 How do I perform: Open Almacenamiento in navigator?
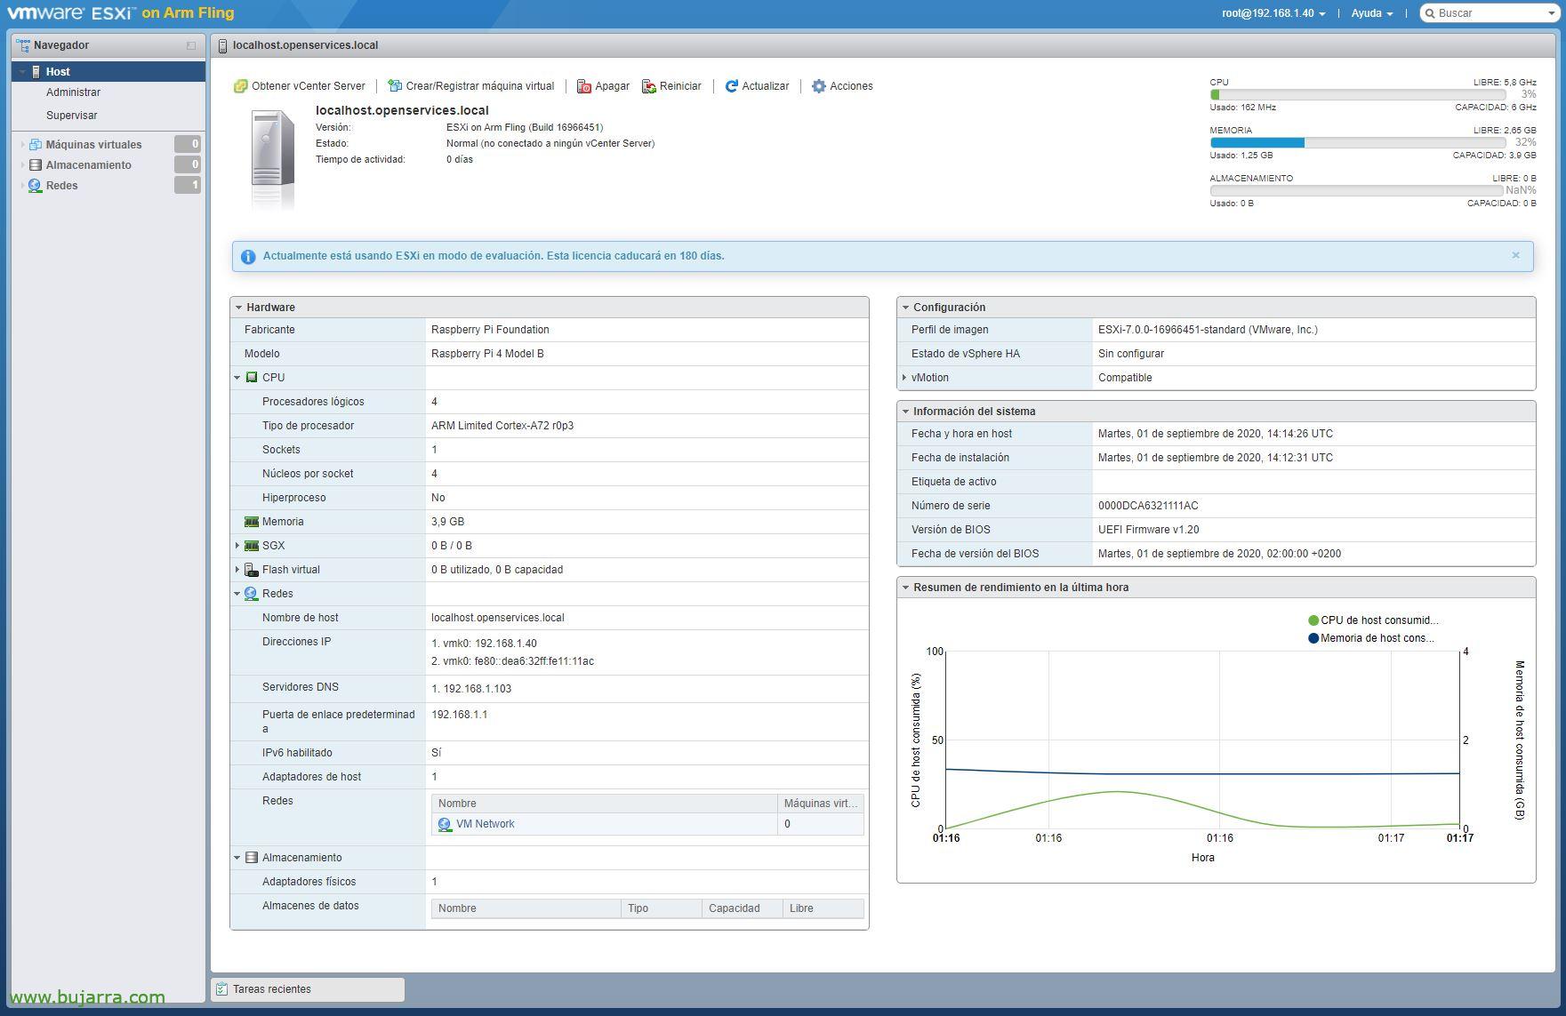[88, 165]
